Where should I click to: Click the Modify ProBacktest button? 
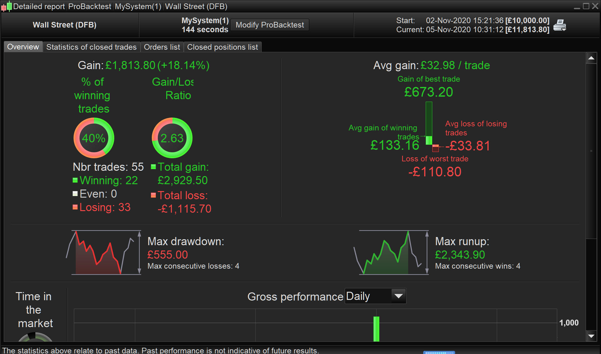[270, 25]
